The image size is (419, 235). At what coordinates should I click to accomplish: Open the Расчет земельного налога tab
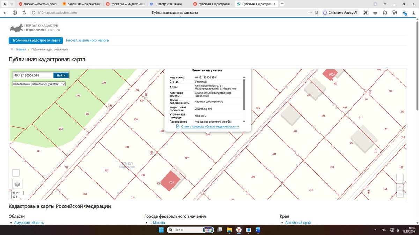(87, 40)
